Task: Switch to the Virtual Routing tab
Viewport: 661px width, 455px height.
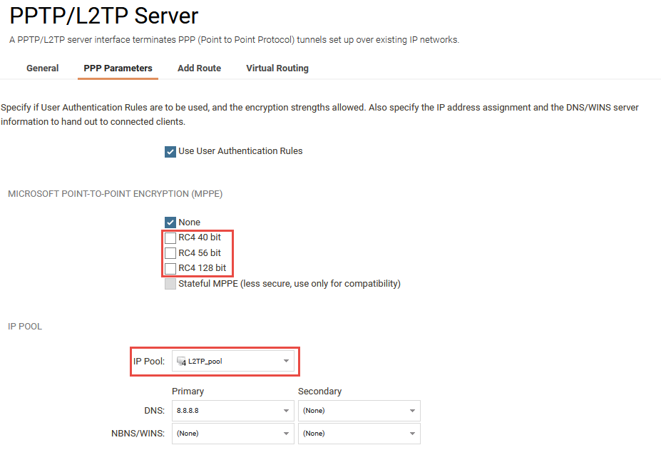Action: [277, 68]
